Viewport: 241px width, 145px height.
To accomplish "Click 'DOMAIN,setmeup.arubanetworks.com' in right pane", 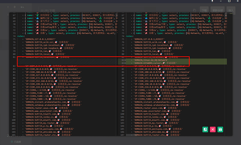I will click(x=162, y=105).
